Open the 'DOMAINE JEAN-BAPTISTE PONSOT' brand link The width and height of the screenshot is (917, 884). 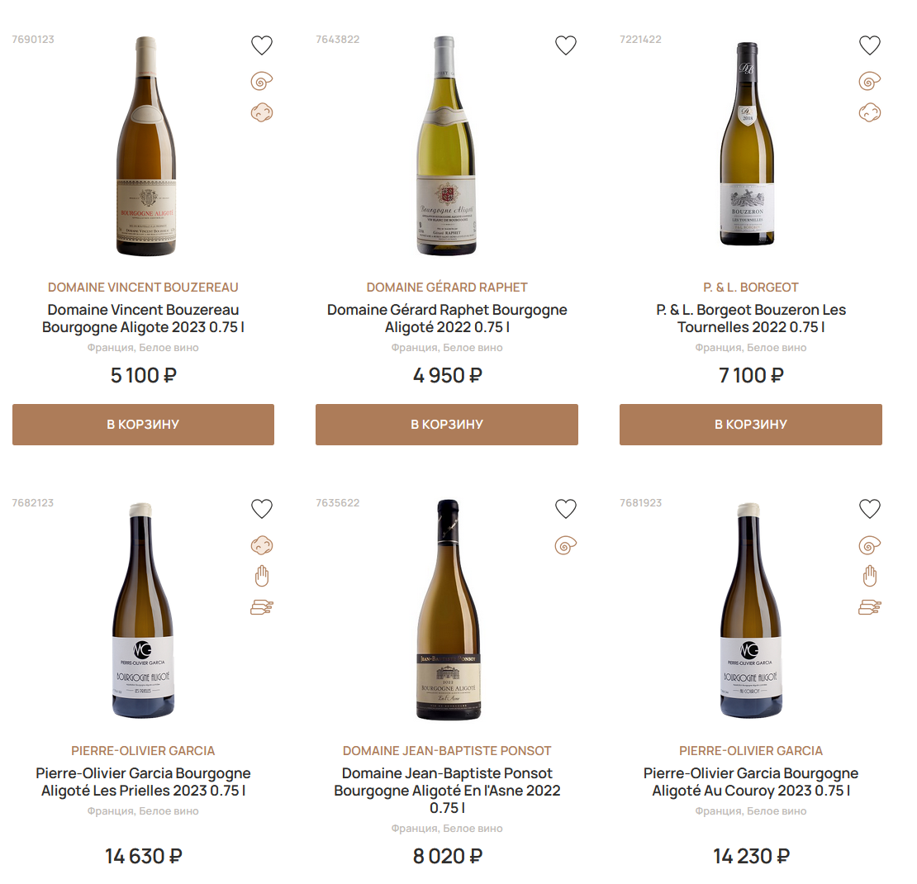[x=447, y=751]
